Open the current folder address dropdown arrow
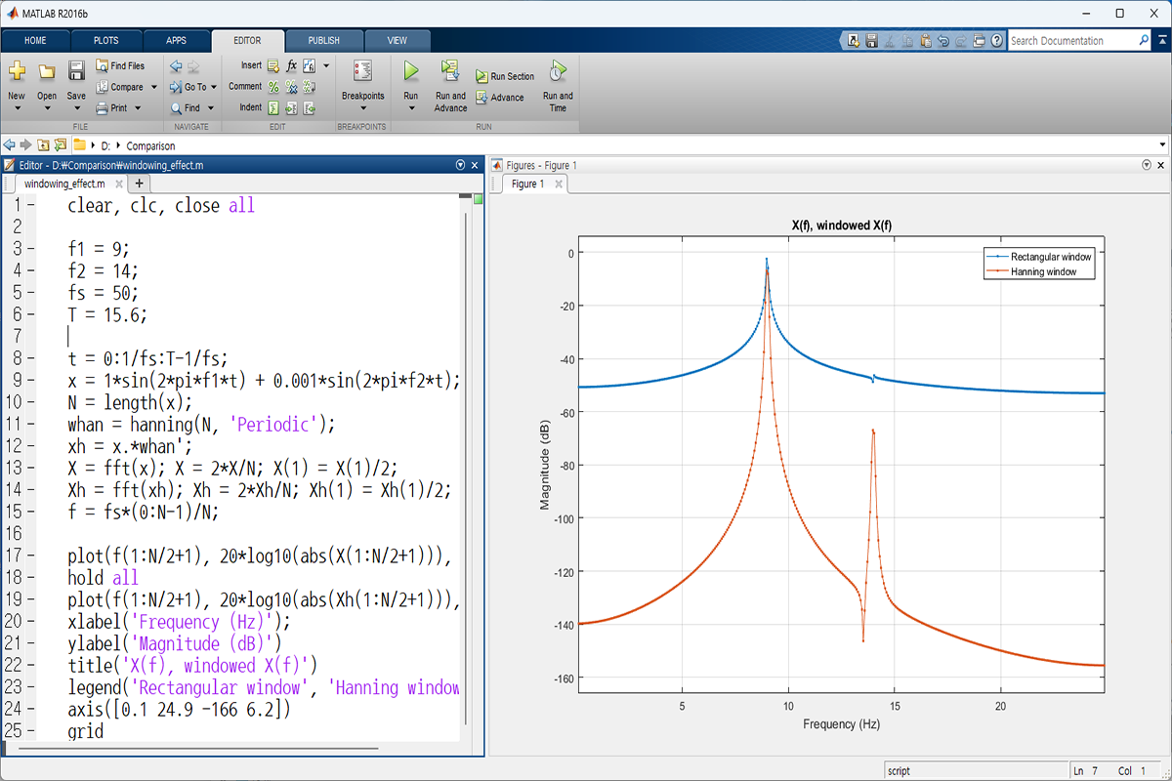This screenshot has height=781, width=1172. [x=1162, y=145]
